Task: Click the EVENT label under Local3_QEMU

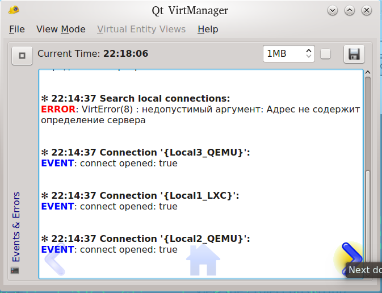Action: pyautogui.click(x=57, y=163)
